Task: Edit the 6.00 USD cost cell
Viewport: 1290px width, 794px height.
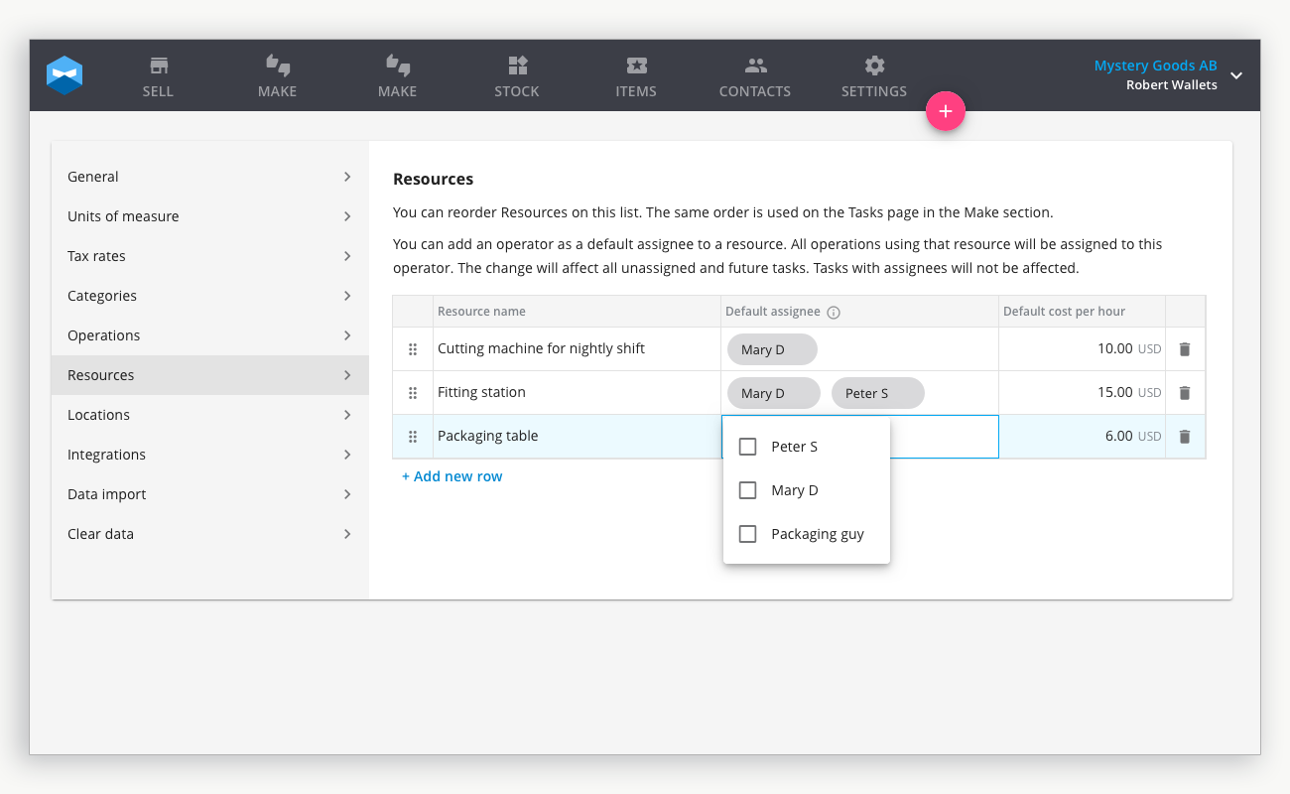Action: click(x=1082, y=437)
